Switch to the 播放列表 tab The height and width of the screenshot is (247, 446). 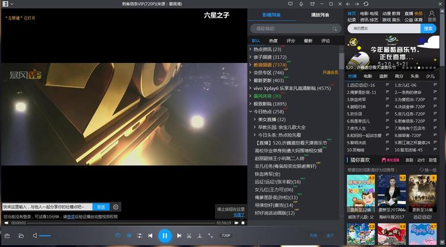point(321,14)
